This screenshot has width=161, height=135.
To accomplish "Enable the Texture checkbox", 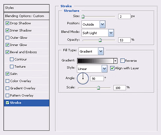I will point(12,67).
